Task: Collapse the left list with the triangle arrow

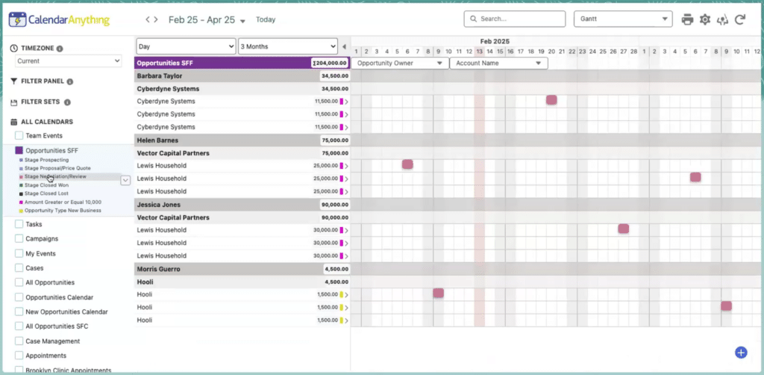Action: [344, 47]
